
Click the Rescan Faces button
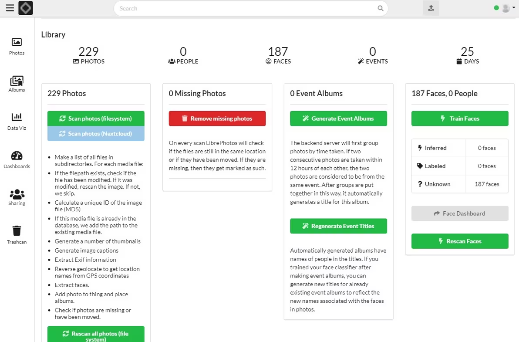(x=460, y=241)
